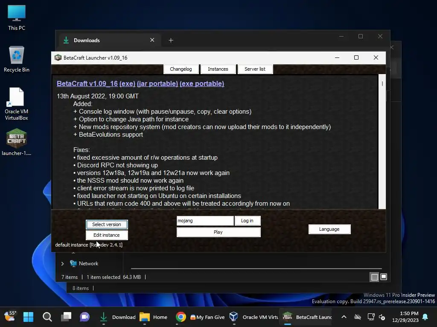This screenshot has width=437, height=327.
Task: Click the Log in button
Action: pos(247,221)
